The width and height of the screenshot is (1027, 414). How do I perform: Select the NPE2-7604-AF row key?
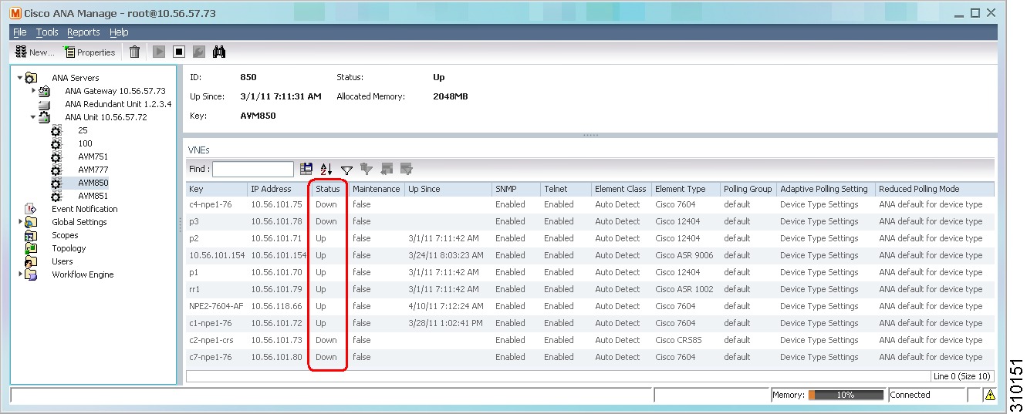tap(216, 306)
